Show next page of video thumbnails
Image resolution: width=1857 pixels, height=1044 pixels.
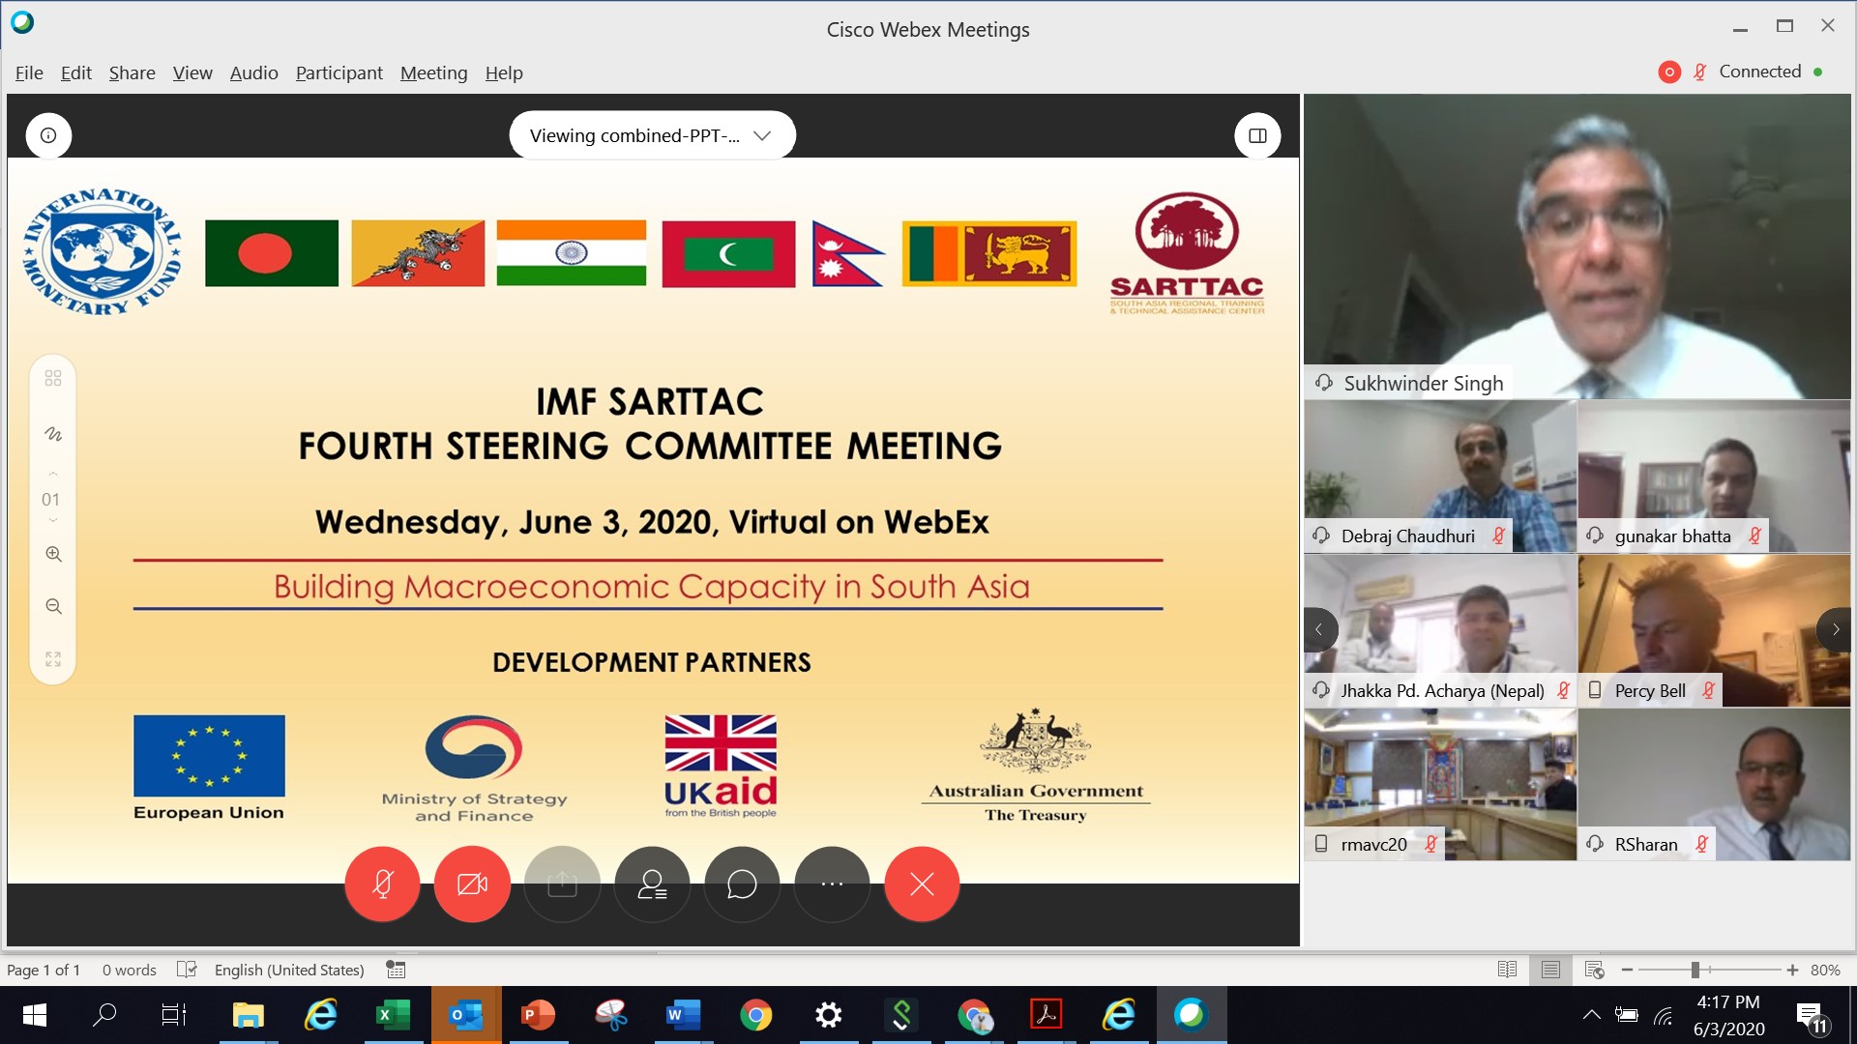[1835, 629]
